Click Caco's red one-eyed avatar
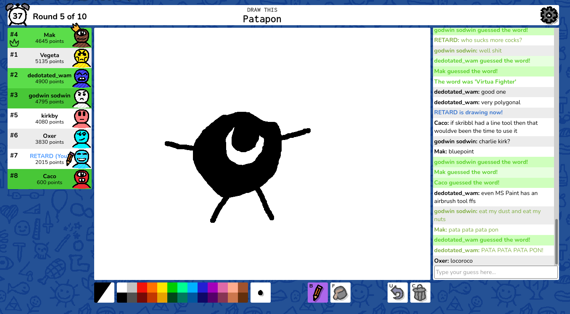Viewport: 570px width, 314px height. (82, 179)
